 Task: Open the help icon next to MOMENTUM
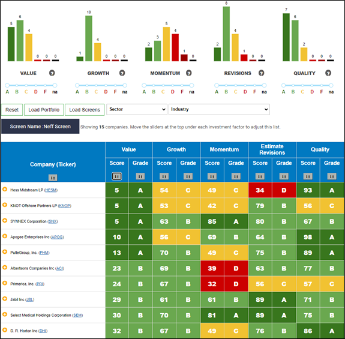click(x=189, y=73)
